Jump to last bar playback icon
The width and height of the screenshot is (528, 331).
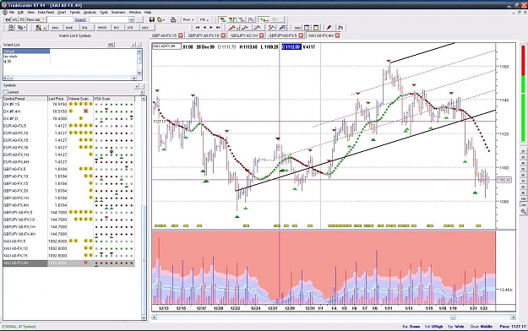(218, 28)
